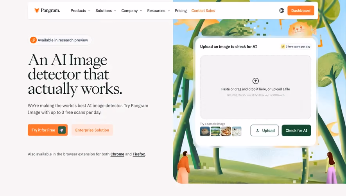This screenshot has height=196, width=346.
Task: Click the Try it for Free button
Action: [48, 130]
